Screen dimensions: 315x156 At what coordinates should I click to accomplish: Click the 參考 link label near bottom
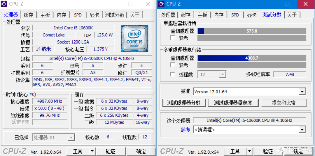(x=185, y=130)
